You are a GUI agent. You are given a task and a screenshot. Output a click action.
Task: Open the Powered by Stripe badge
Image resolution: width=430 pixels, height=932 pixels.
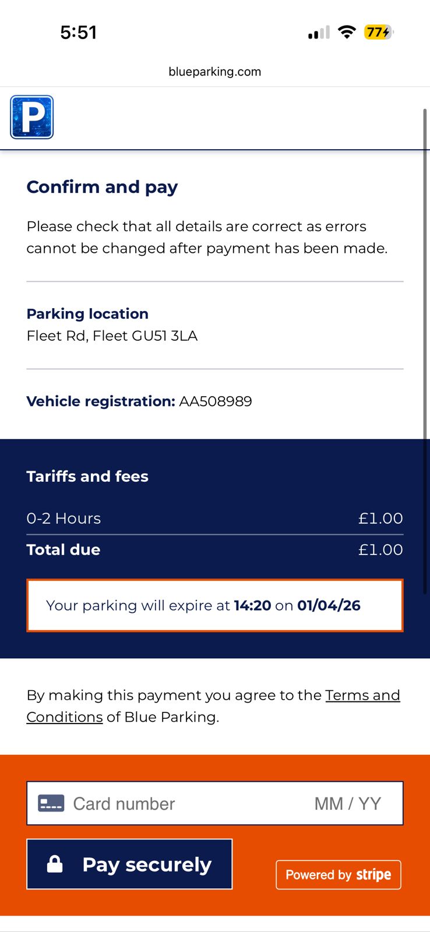coord(338,874)
